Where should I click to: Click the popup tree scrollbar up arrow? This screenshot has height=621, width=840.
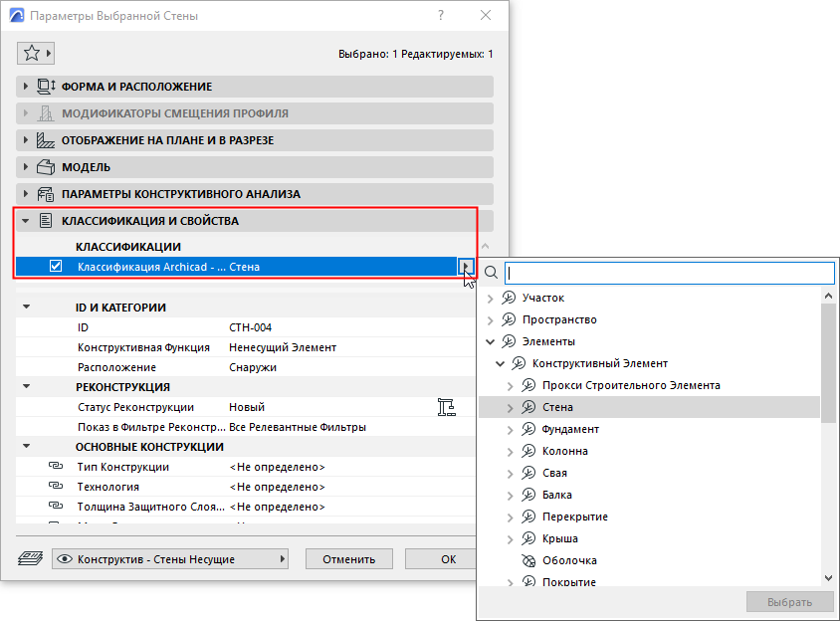(x=828, y=296)
